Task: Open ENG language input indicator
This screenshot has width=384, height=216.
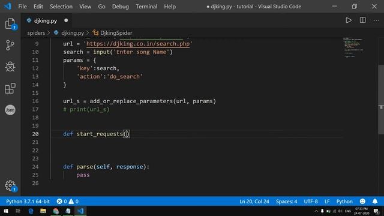Action: point(347,211)
